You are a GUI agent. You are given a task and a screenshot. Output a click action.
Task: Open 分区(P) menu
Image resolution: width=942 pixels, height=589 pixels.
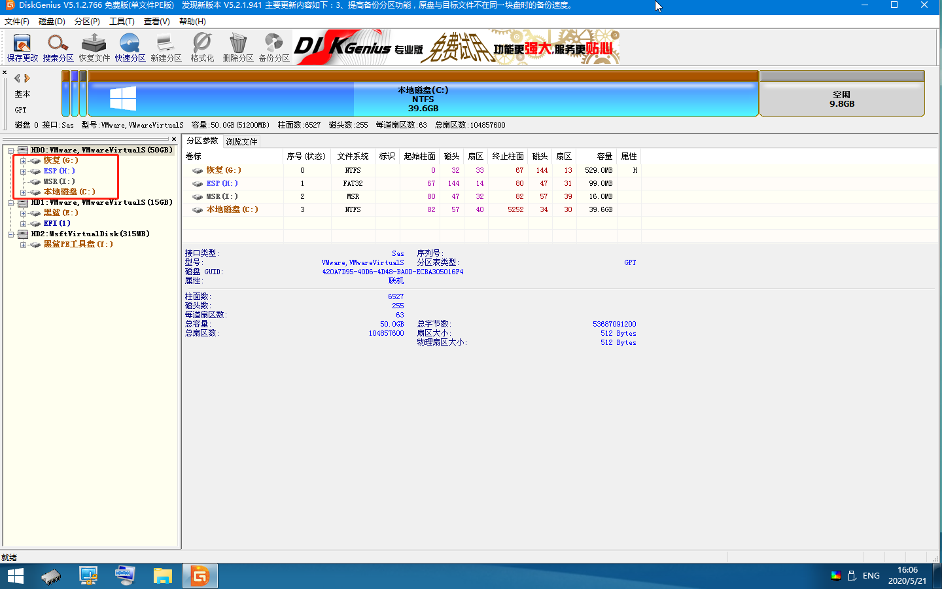pyautogui.click(x=87, y=22)
